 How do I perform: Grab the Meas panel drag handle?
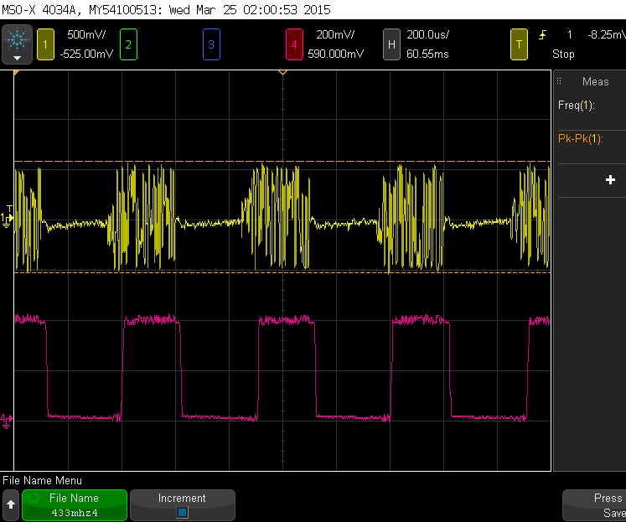point(559,81)
